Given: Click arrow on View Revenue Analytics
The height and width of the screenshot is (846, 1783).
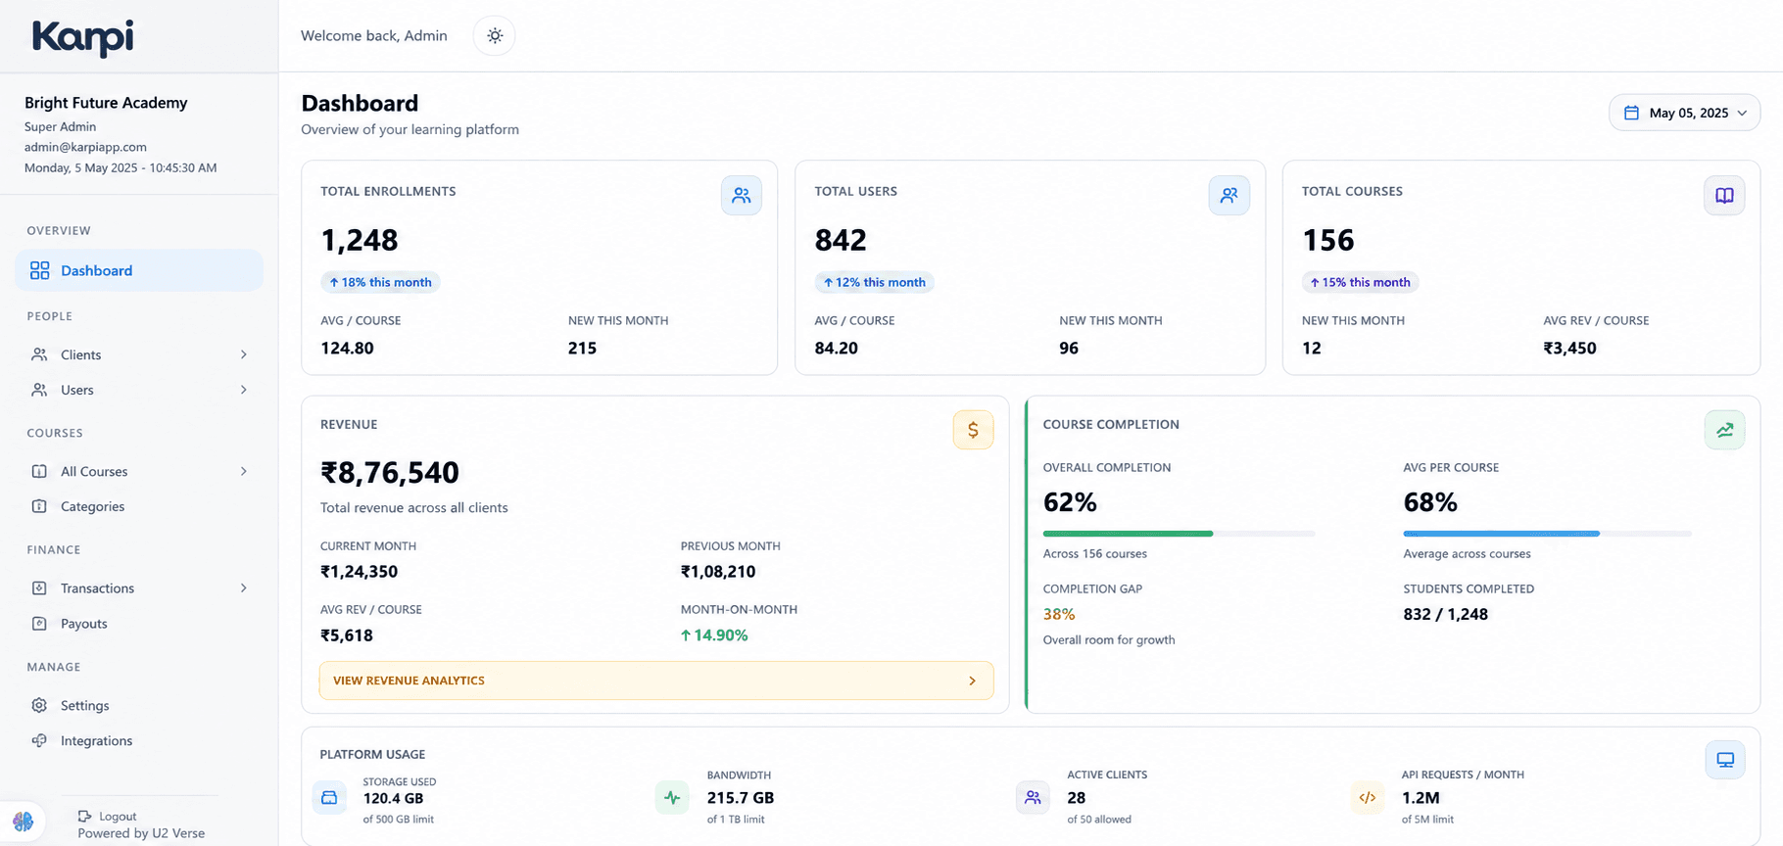Looking at the screenshot, I should [x=972, y=681].
